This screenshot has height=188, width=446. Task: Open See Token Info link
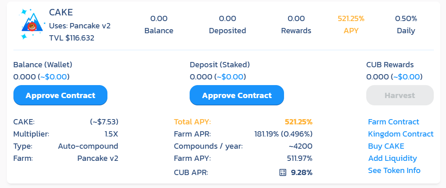pyautogui.click(x=394, y=171)
